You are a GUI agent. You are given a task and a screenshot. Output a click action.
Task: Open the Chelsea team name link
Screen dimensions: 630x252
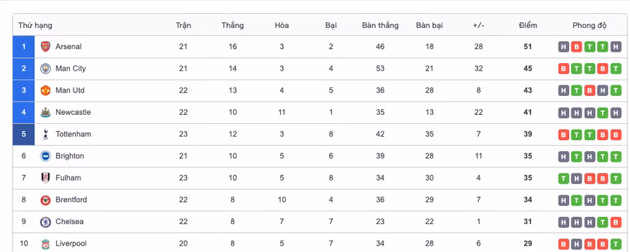(69, 221)
